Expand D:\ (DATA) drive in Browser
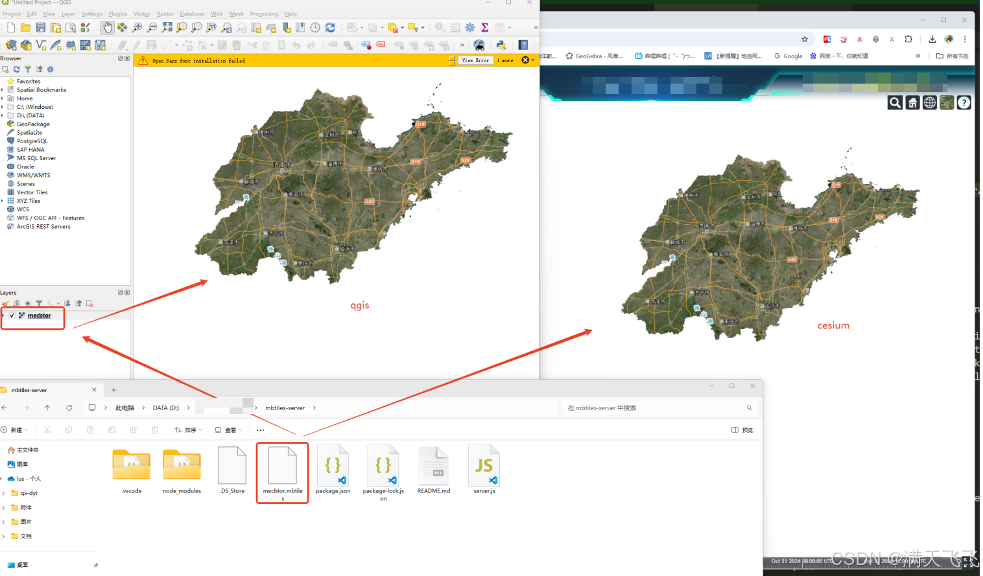 click(x=3, y=115)
